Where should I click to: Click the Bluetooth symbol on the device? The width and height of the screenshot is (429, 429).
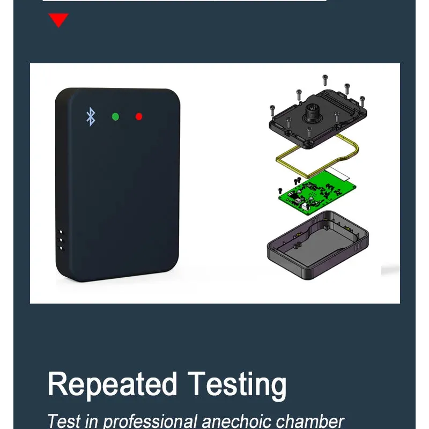(91, 117)
